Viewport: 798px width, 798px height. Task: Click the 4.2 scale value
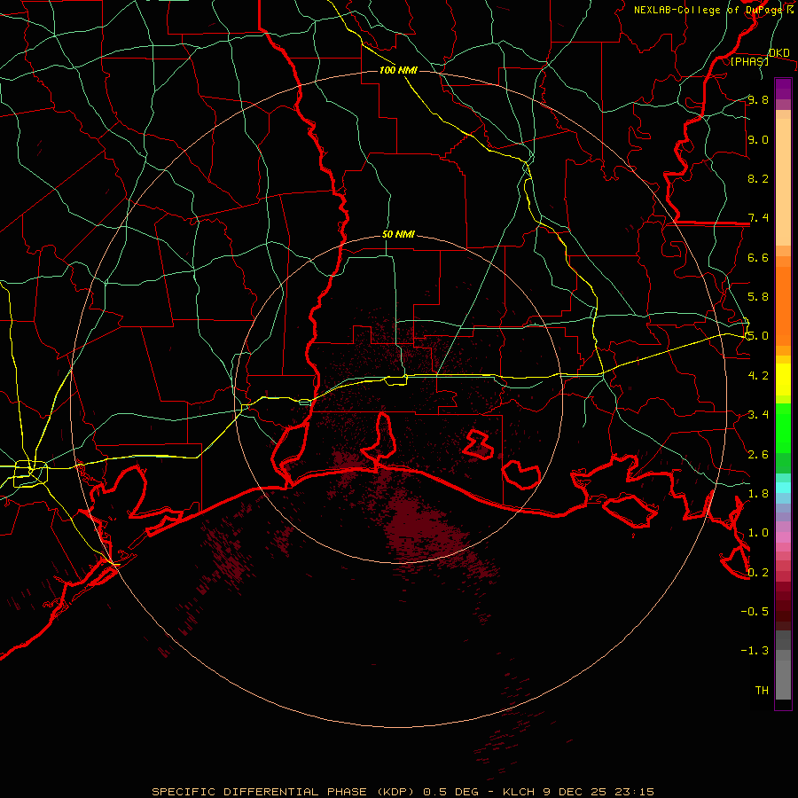pos(758,376)
